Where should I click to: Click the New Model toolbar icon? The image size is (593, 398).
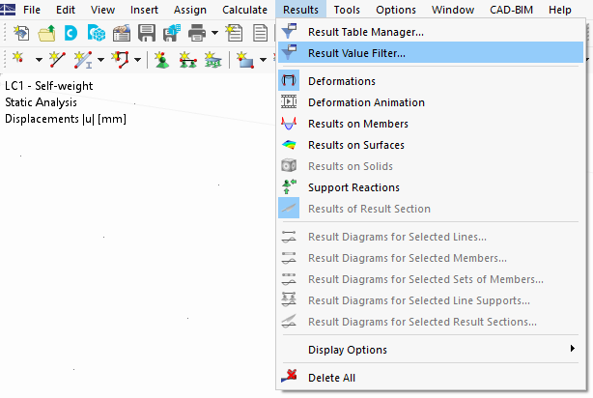tap(21, 33)
